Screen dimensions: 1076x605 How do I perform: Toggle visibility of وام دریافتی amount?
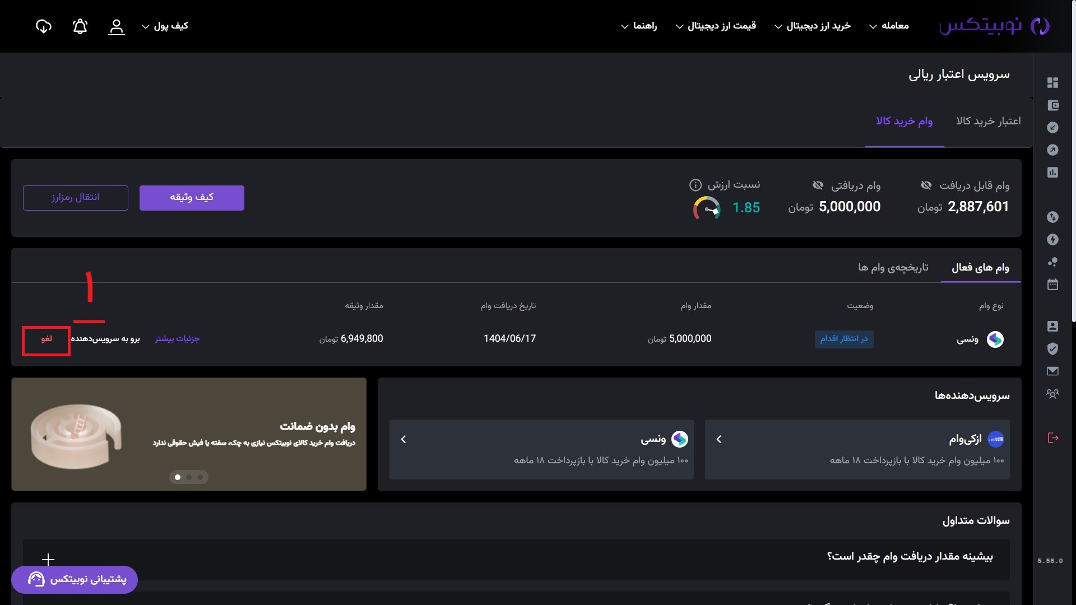pos(818,185)
